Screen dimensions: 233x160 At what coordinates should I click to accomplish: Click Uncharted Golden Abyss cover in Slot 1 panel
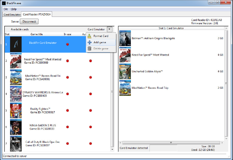[125, 71]
